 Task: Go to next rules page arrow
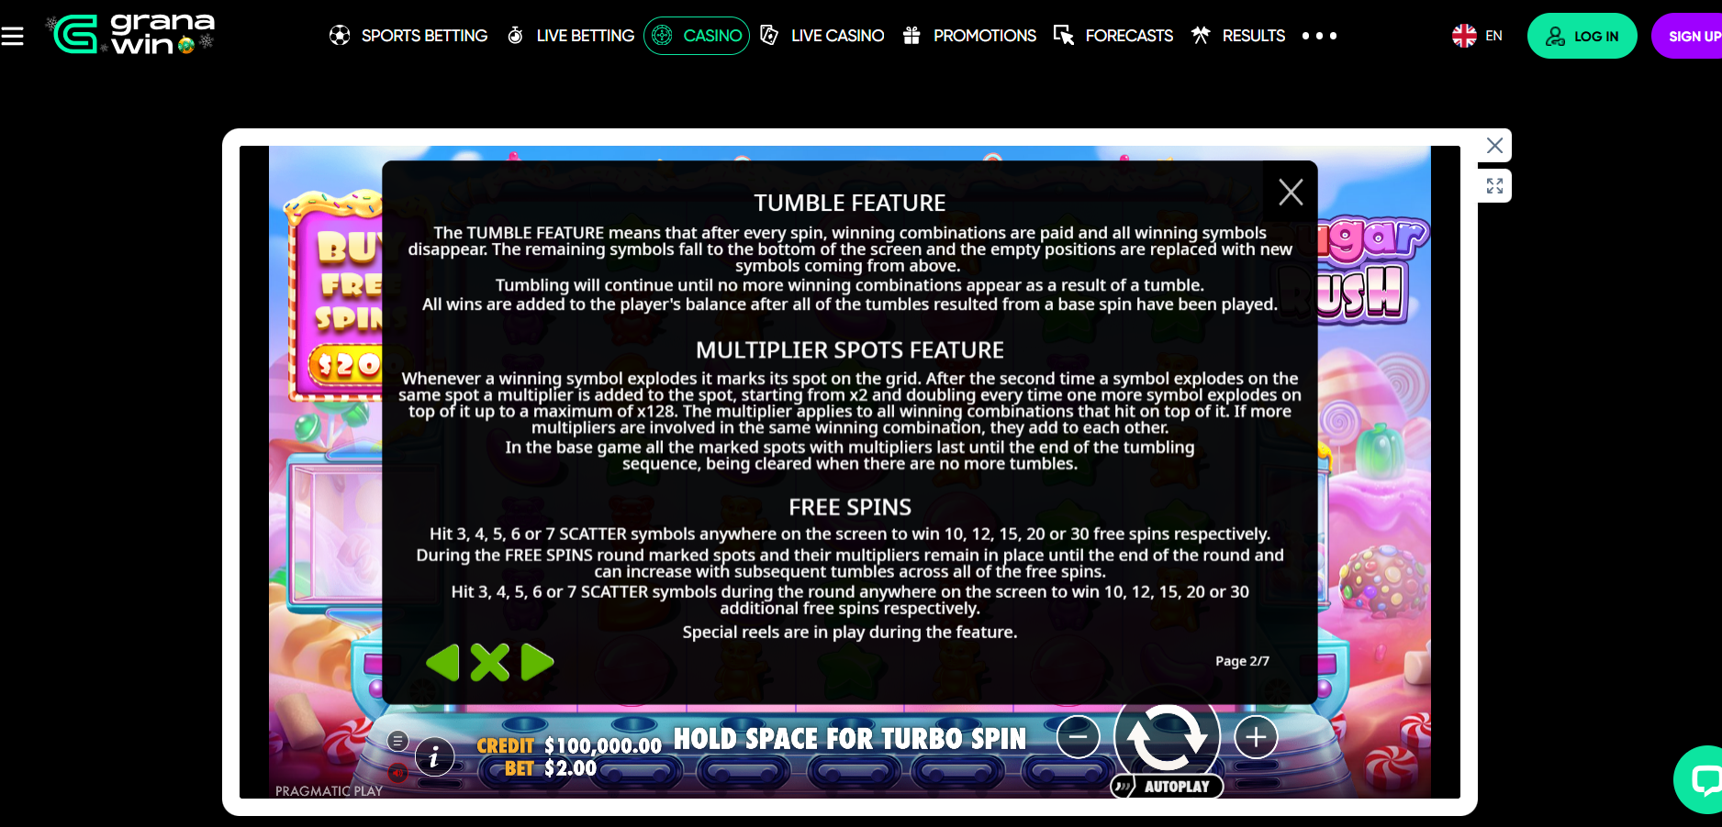pyautogui.click(x=537, y=662)
